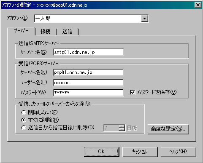Select the すぐに削除 radio button
This screenshot has height=163, width=203.
[24, 120]
